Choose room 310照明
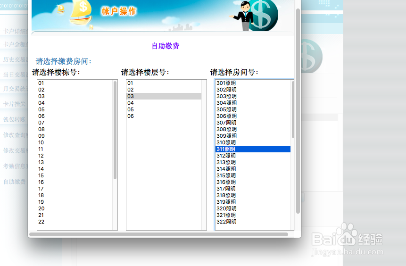Viewport: 406px width, 266px height. tap(253, 142)
